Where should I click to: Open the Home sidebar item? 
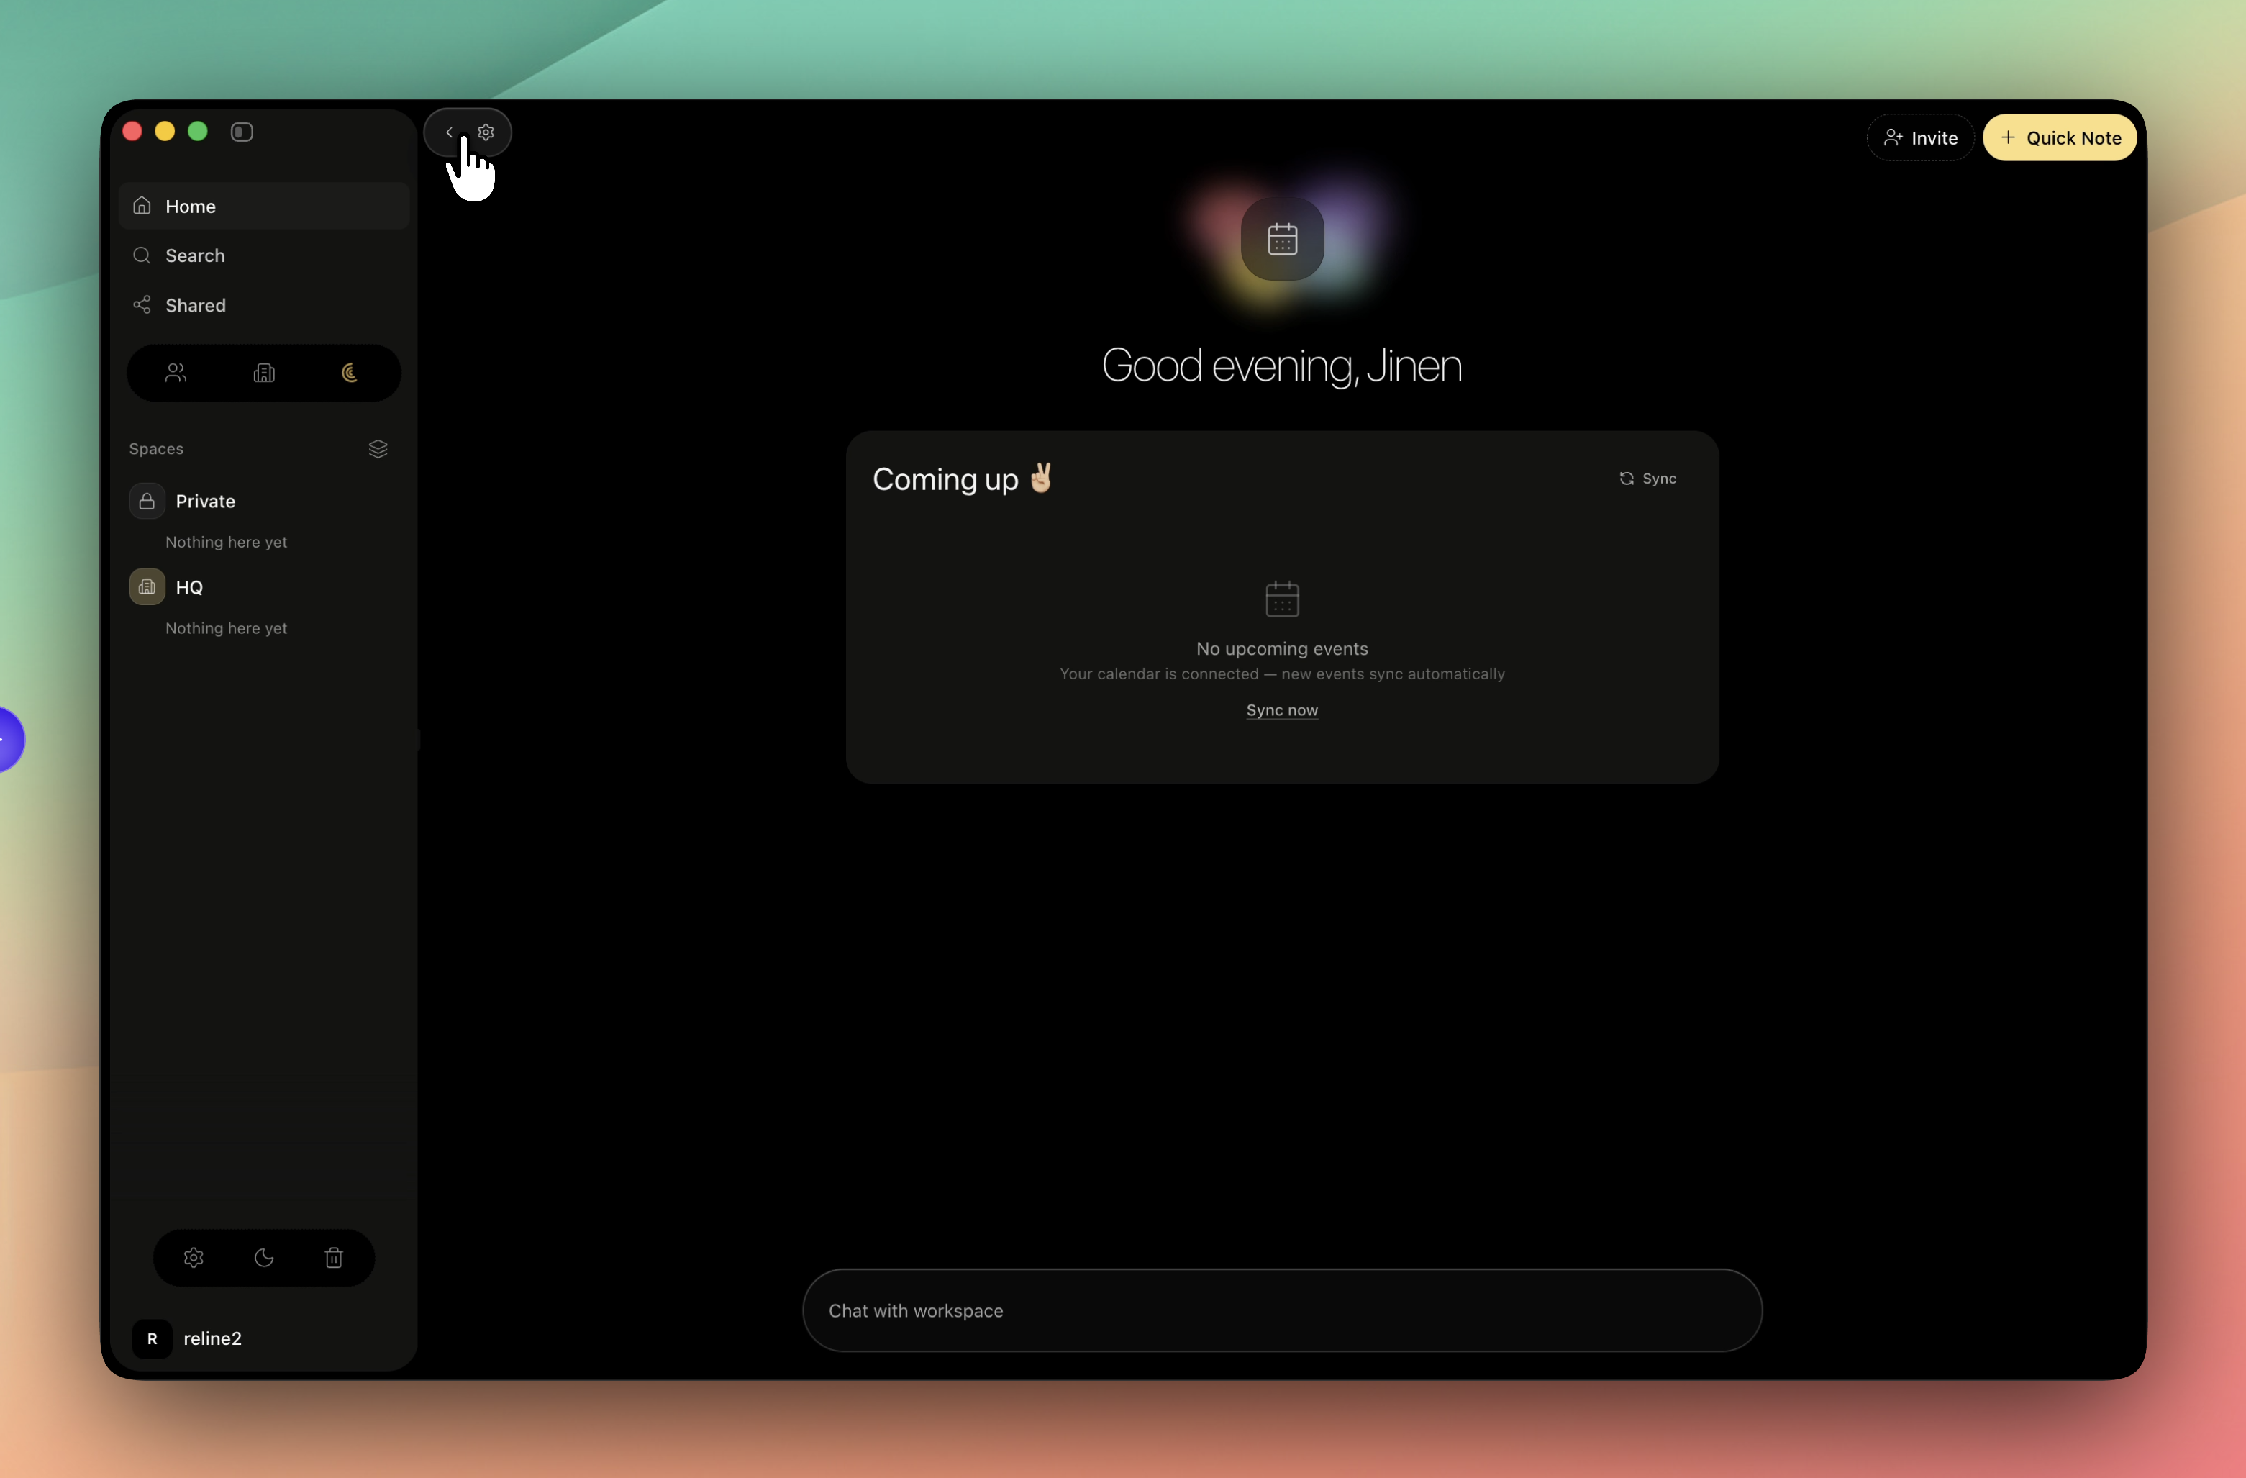[x=264, y=206]
